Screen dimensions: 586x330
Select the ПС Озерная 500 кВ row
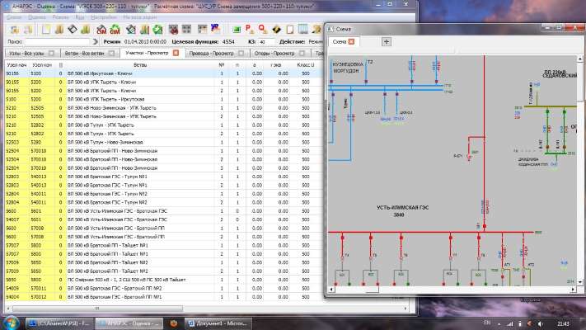pos(164,280)
